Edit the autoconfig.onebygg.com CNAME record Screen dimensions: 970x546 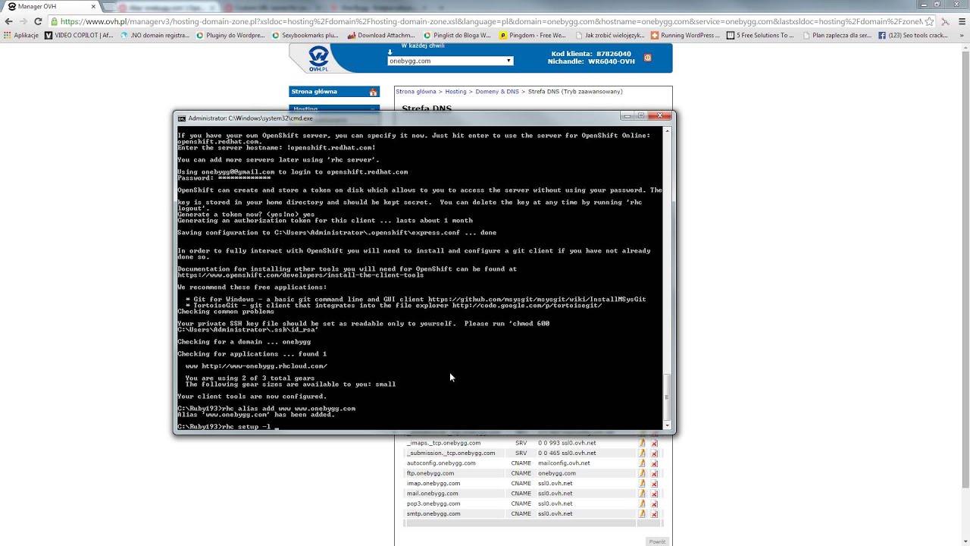click(642, 463)
